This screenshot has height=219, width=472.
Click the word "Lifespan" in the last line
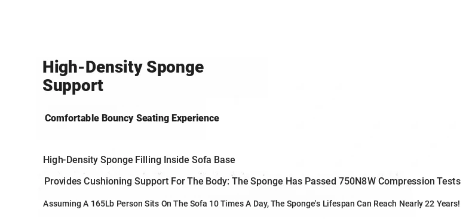339,204
